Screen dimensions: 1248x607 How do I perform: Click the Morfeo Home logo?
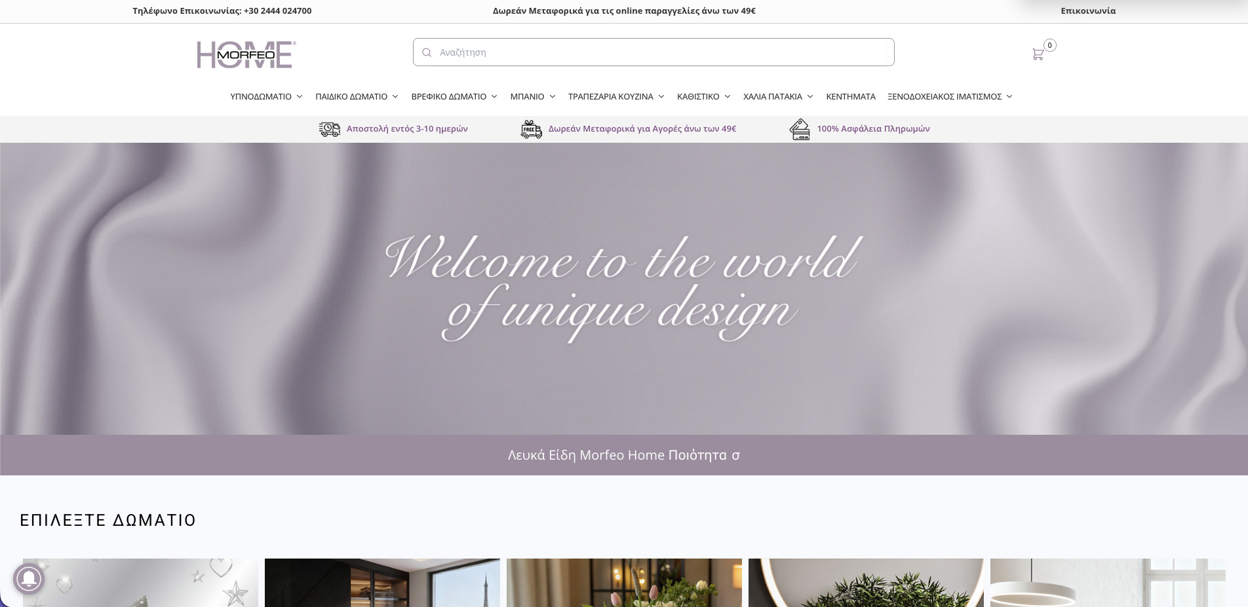246,54
